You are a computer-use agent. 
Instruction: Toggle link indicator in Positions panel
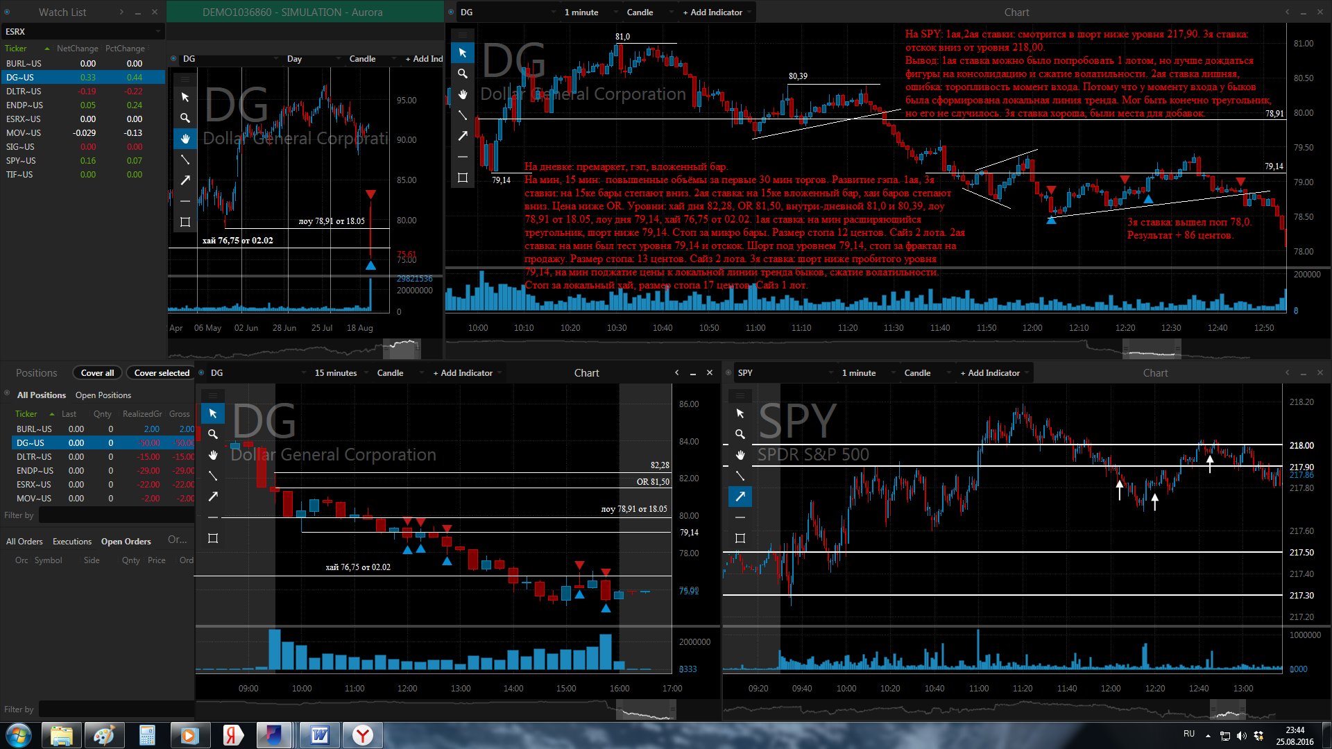click(x=7, y=395)
